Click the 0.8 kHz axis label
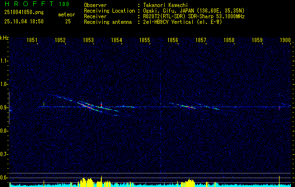 tap(4, 131)
